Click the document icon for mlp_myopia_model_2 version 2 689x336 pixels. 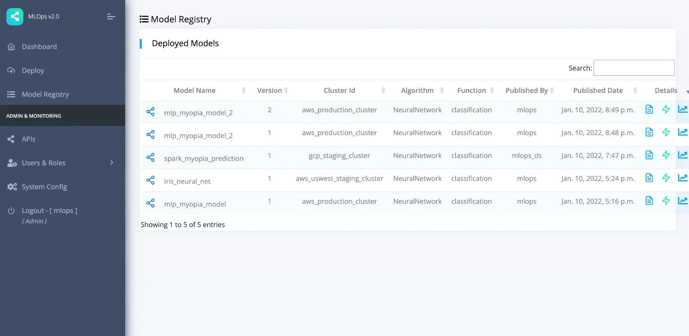point(649,110)
